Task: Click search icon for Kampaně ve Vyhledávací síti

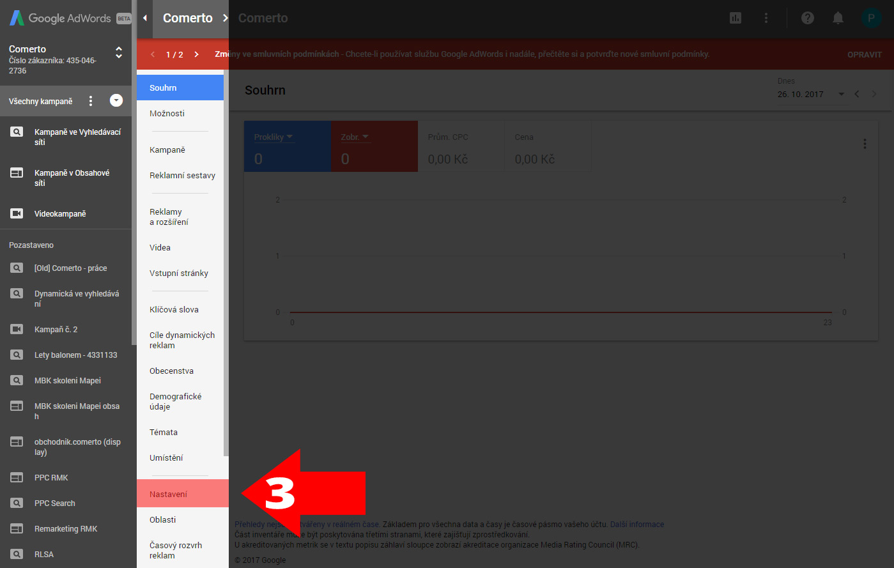Action: [x=17, y=132]
